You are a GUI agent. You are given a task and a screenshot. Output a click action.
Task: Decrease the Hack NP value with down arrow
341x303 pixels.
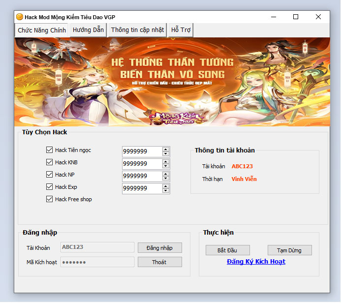166,178
